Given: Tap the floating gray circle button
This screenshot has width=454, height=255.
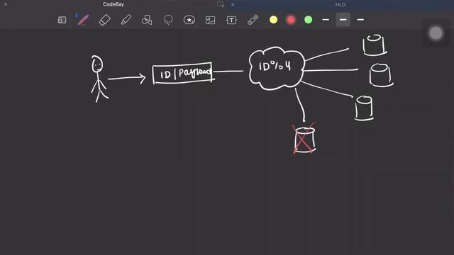Looking at the screenshot, I should (436, 33).
